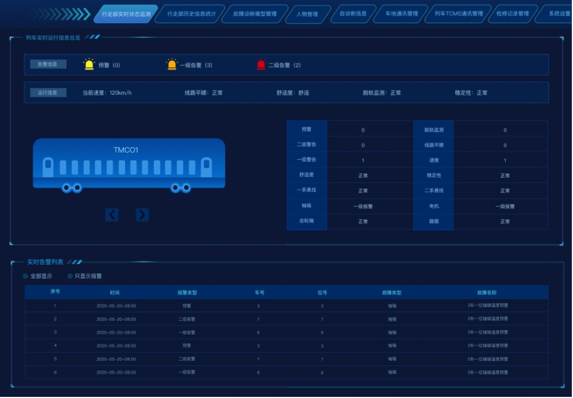The width and height of the screenshot is (573, 398).
Task: Select the 只显示报警 radio option
Action: 70,276
